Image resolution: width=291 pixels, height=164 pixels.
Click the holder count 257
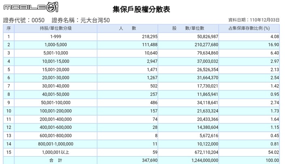click(154, 94)
